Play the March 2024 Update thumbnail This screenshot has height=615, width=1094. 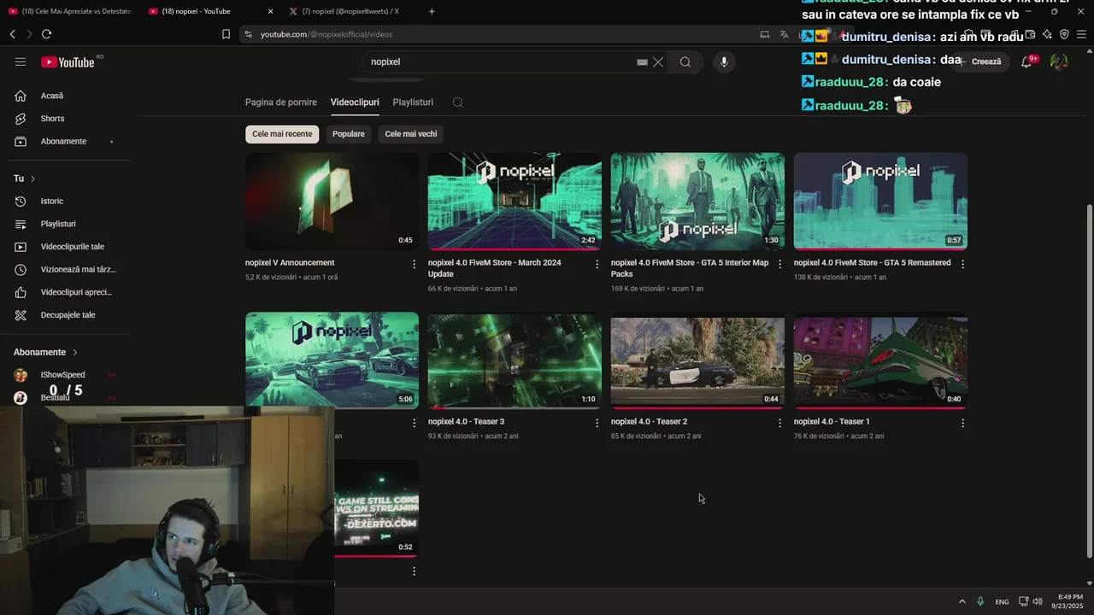(515, 201)
